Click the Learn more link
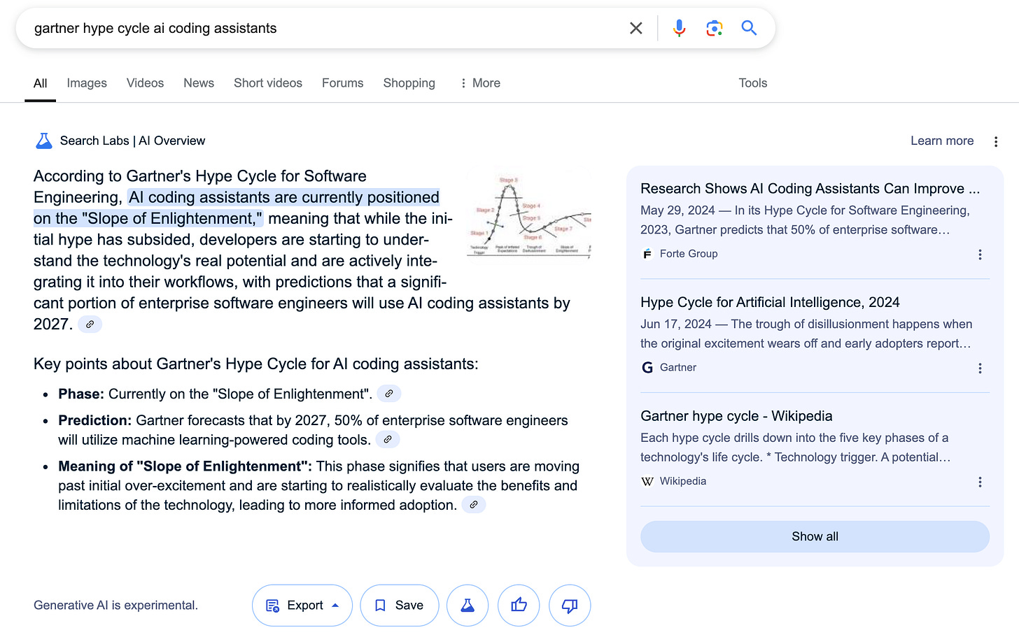 click(942, 141)
